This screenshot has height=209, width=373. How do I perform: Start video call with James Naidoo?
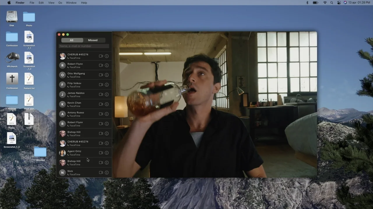(x=101, y=94)
